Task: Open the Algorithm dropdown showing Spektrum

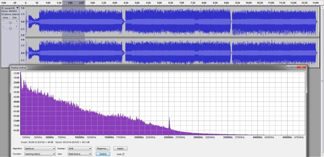Action: pyautogui.click(x=40, y=149)
